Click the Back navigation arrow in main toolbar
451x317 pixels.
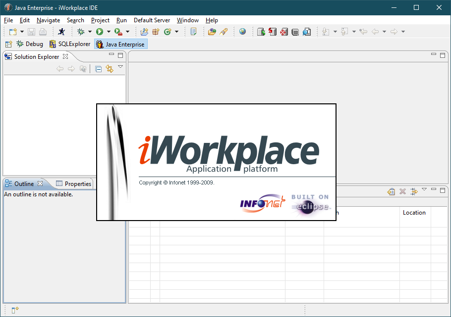[x=375, y=32]
